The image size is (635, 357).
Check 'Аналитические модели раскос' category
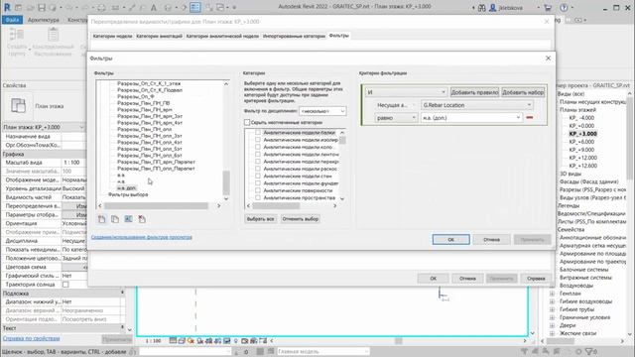click(258, 169)
